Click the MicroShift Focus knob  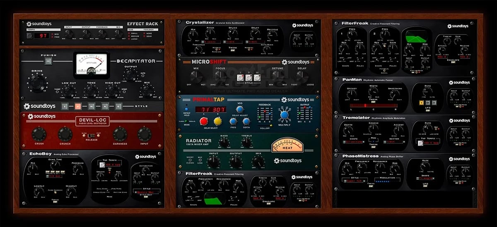tap(220, 77)
